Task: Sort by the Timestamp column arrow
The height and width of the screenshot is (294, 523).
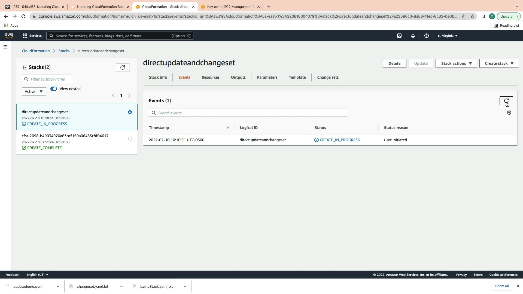Action: pyautogui.click(x=227, y=128)
